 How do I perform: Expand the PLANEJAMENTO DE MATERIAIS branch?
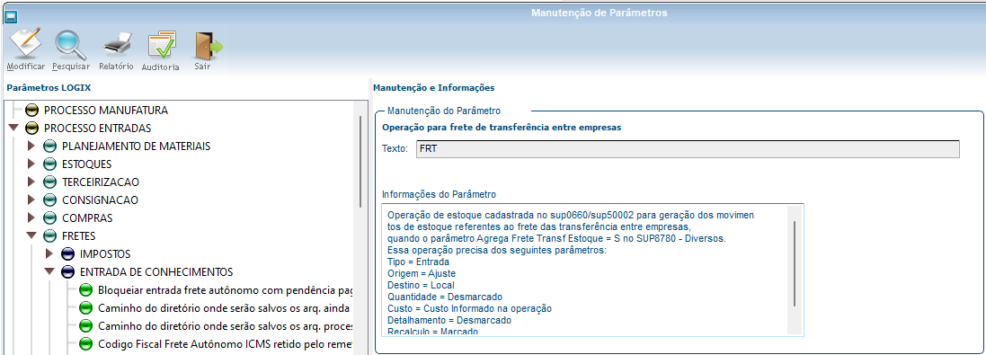32,146
